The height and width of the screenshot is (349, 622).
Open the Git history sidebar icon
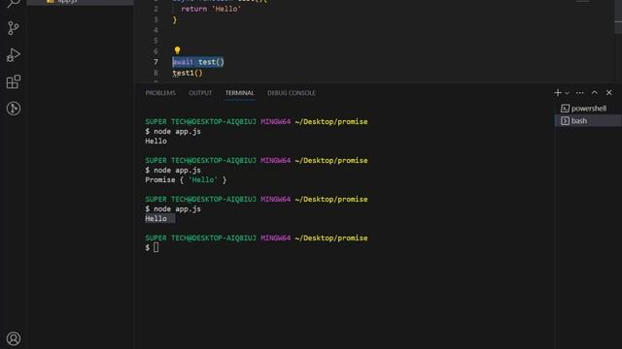13,109
